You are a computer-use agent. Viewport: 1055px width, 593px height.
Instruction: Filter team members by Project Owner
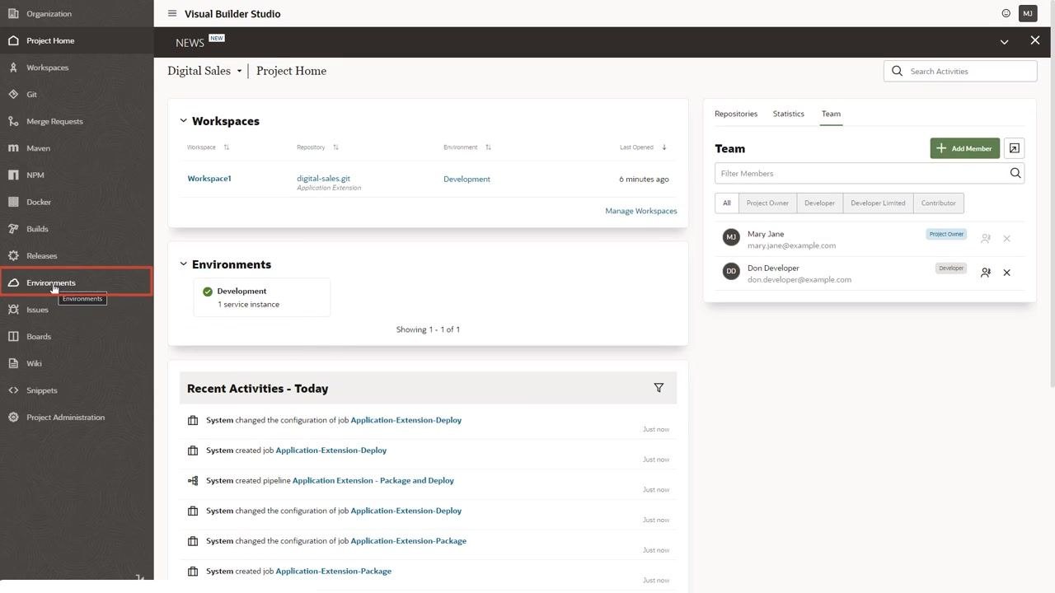767,203
